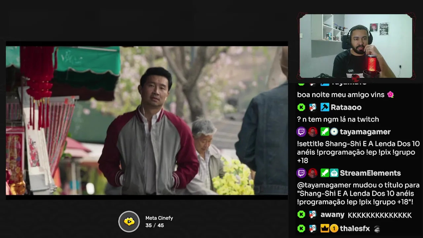The width and height of the screenshot is (423, 238).
Task: Open tayamagamer's chat username
Action: pyautogui.click(x=365, y=132)
